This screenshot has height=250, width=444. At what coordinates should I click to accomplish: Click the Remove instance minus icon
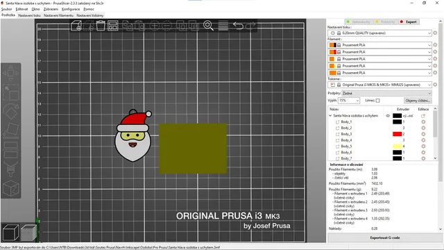166,26
